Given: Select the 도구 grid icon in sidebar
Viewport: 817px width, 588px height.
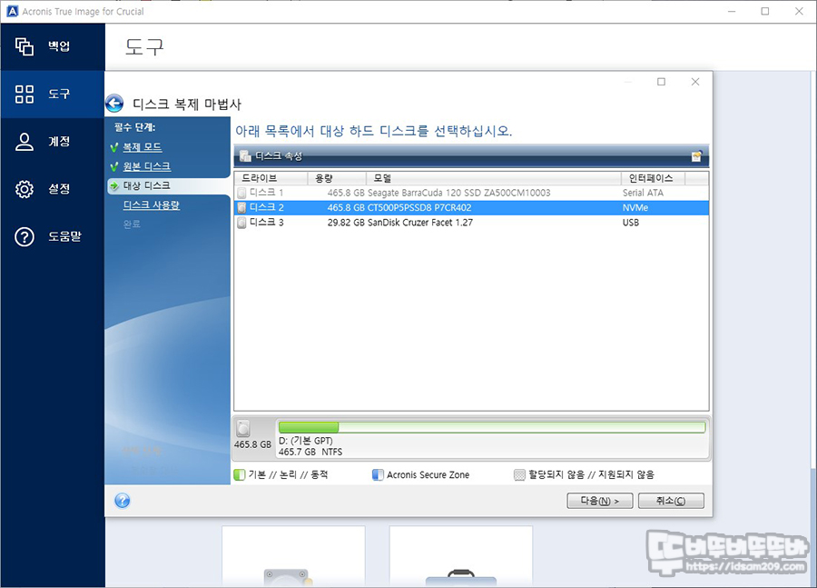Looking at the screenshot, I should click(24, 94).
